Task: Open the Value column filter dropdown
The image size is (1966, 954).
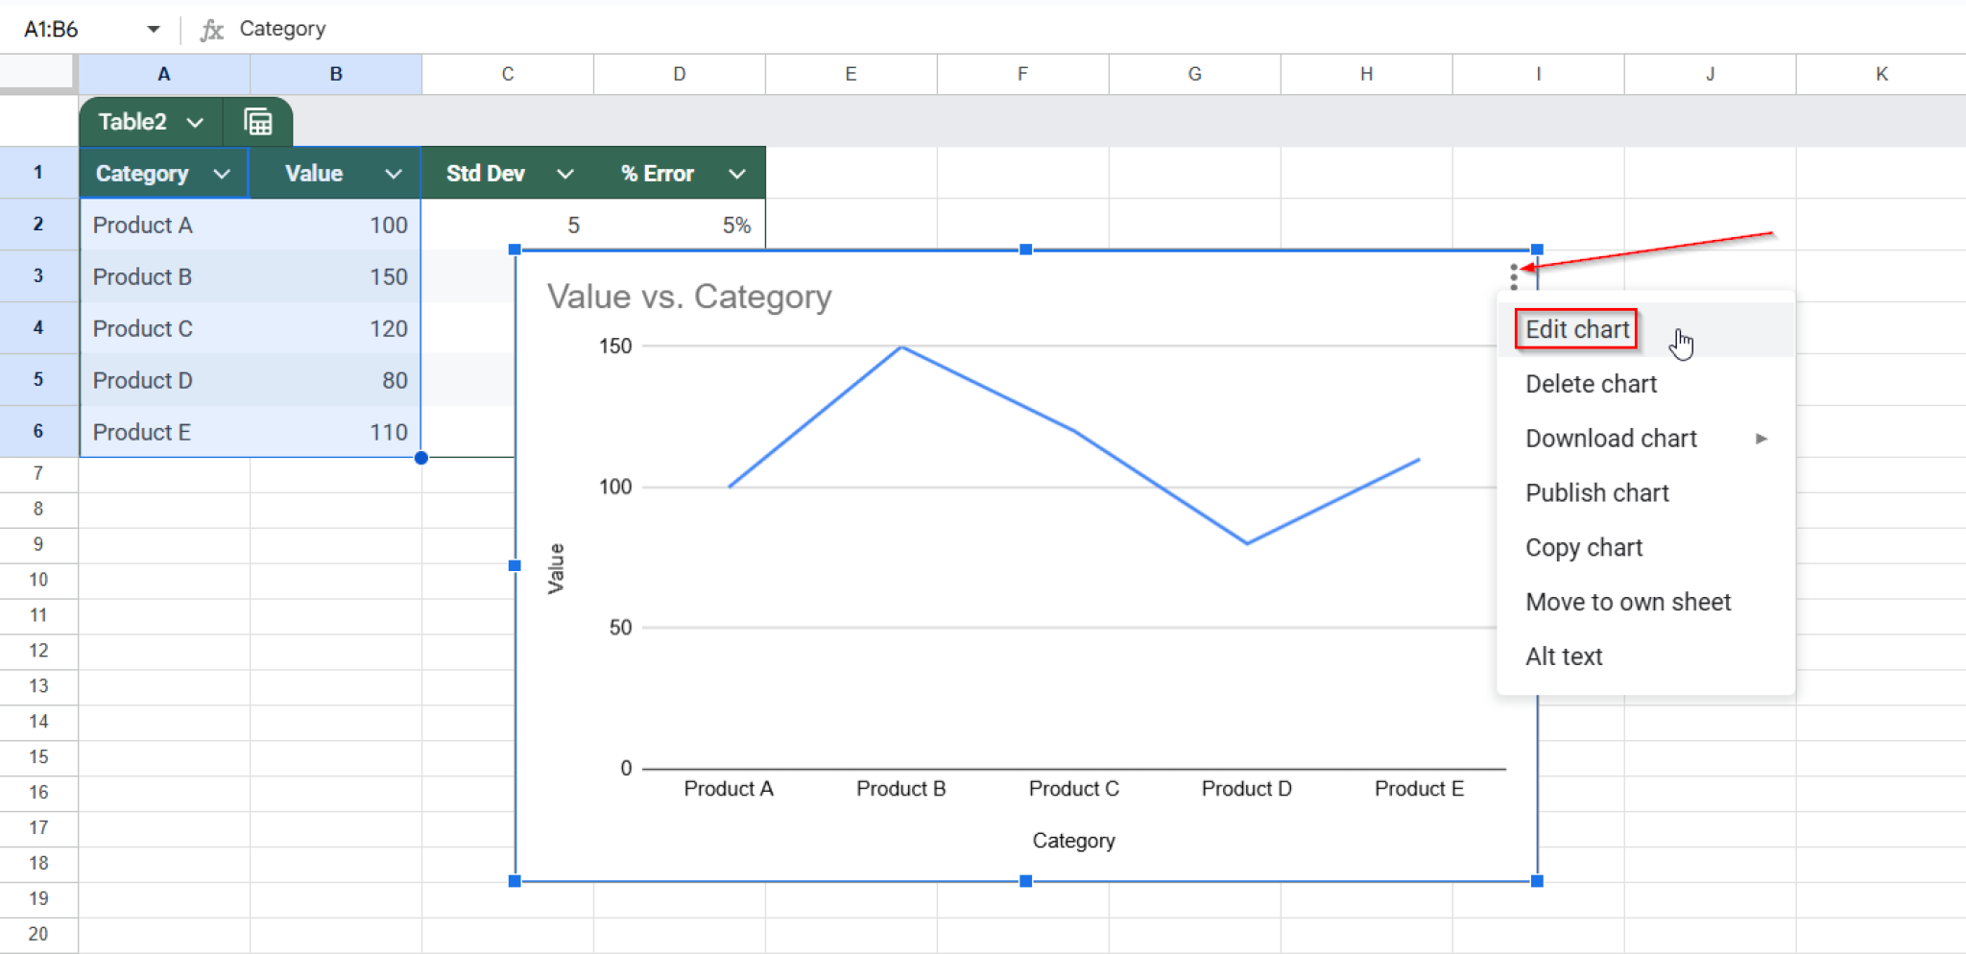Action: tap(394, 174)
